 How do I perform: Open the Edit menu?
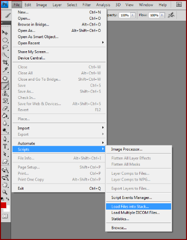[28, 5]
